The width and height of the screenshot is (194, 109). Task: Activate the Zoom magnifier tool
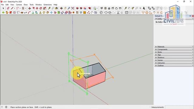coord(69,8)
